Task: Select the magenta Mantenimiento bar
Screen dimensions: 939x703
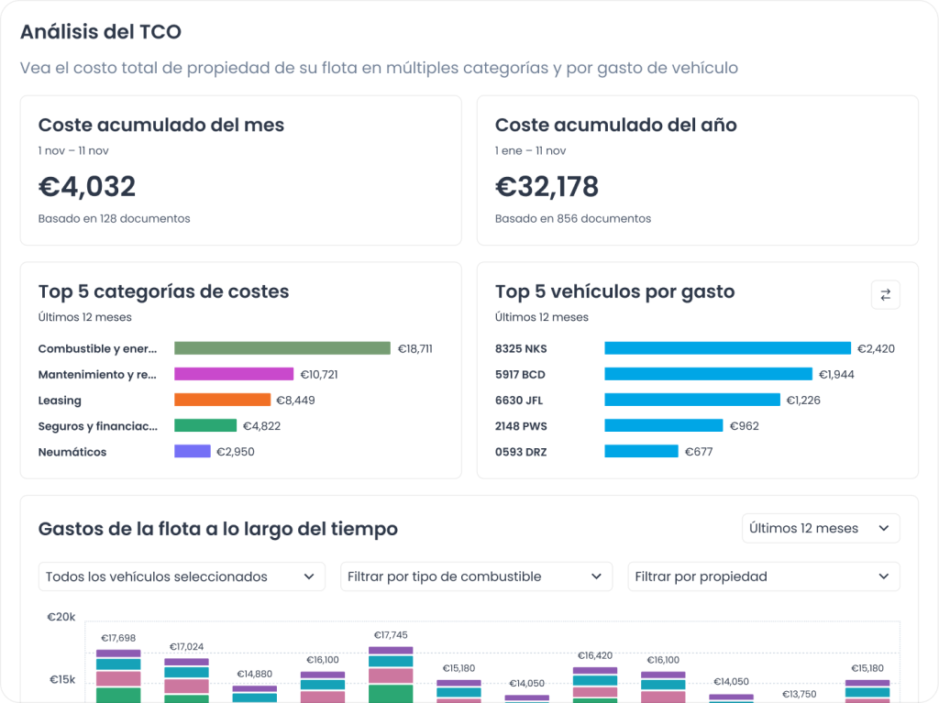Action: pyautogui.click(x=234, y=374)
